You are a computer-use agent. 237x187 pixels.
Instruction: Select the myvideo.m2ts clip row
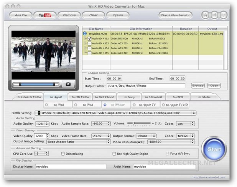coord(153,34)
